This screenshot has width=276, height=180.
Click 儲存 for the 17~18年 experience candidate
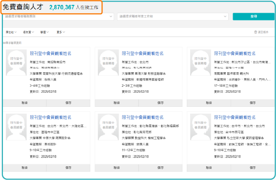point(253,103)
